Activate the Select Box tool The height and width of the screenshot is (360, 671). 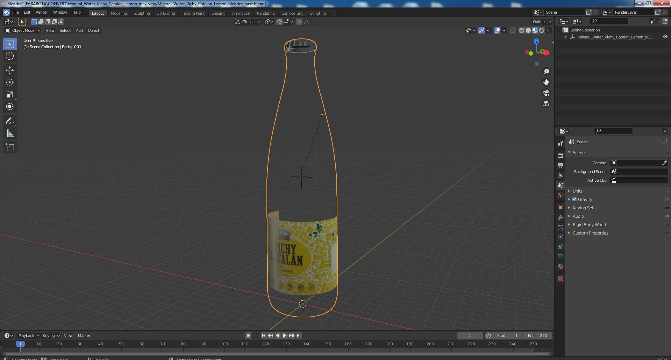pos(10,44)
